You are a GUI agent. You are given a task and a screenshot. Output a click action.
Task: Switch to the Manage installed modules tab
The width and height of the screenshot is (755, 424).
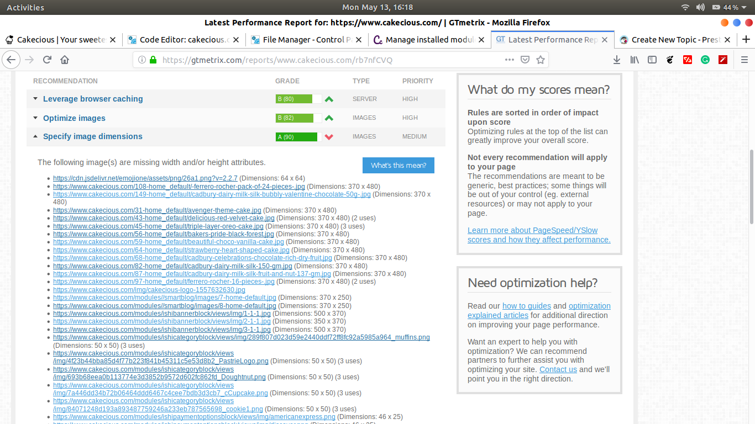tap(430, 40)
